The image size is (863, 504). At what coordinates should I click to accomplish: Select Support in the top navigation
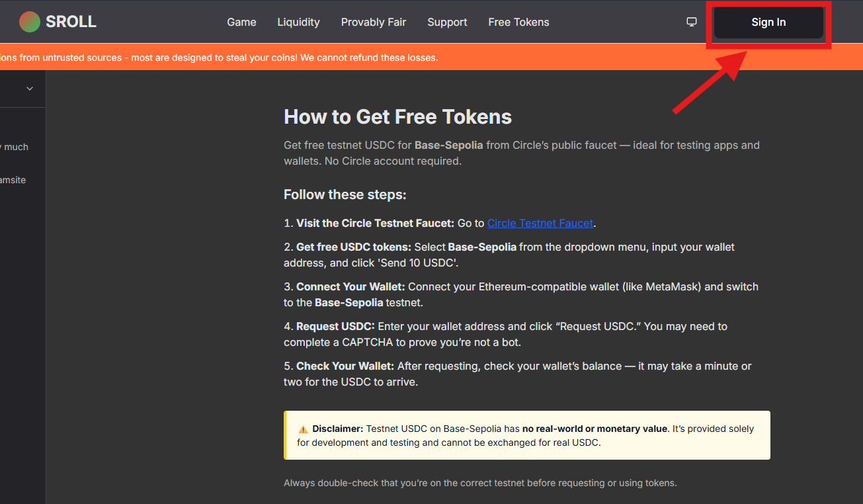(447, 22)
